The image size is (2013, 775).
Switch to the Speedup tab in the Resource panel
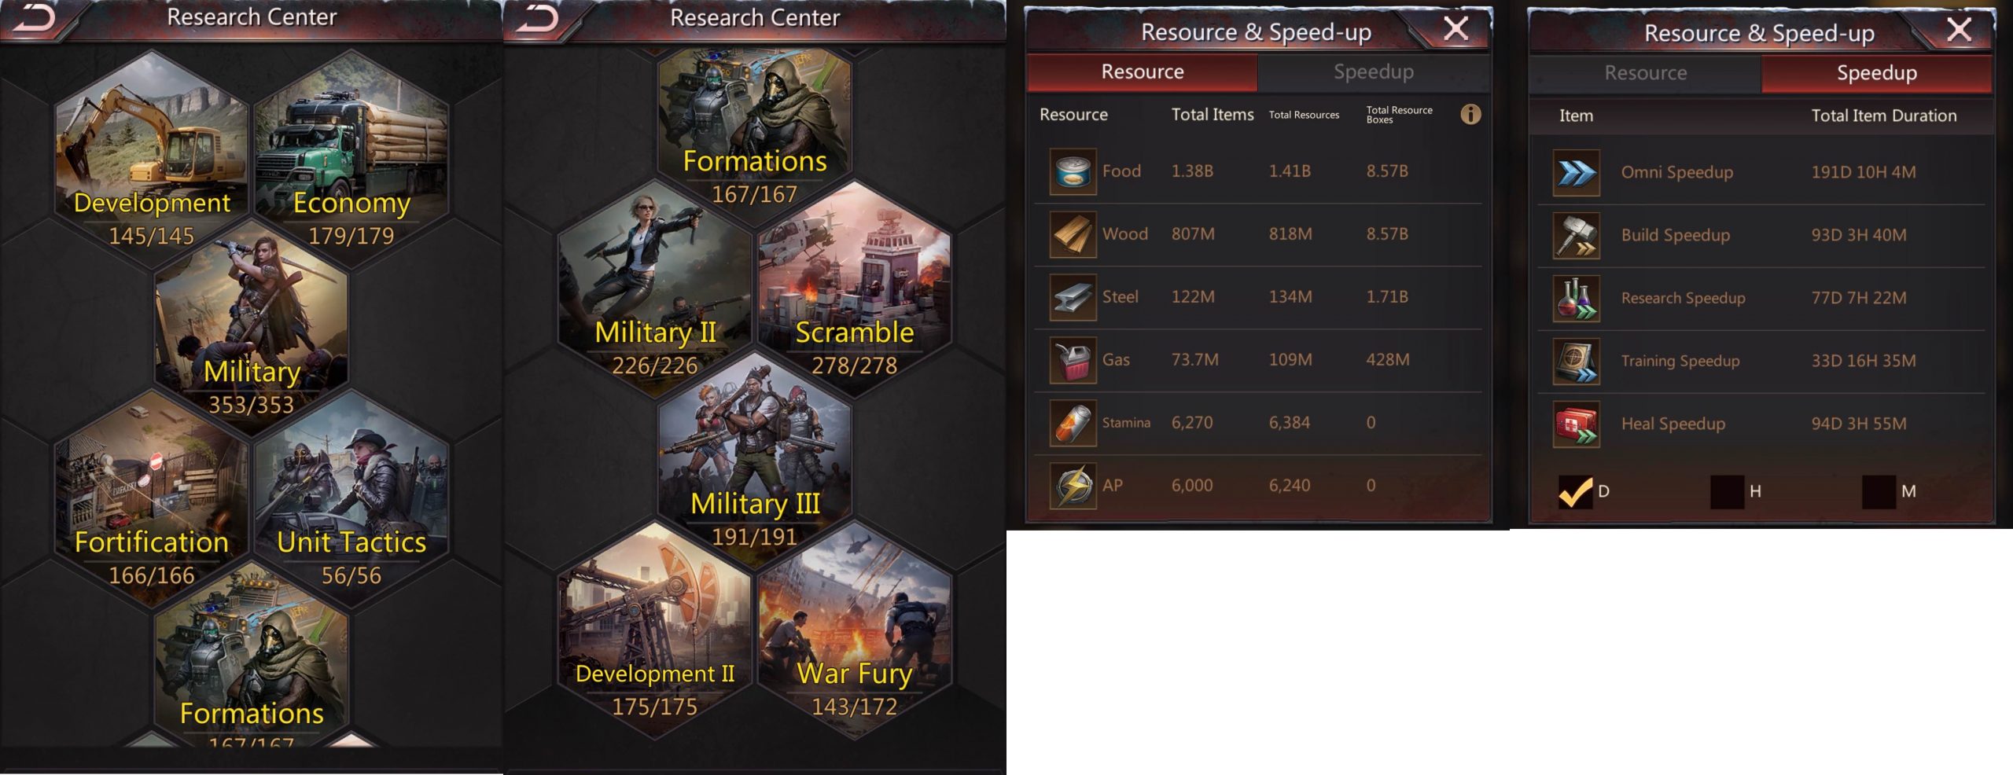[1373, 72]
